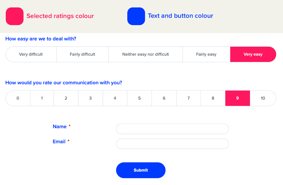
Task: Click inside the Name input field
Action: (172, 129)
